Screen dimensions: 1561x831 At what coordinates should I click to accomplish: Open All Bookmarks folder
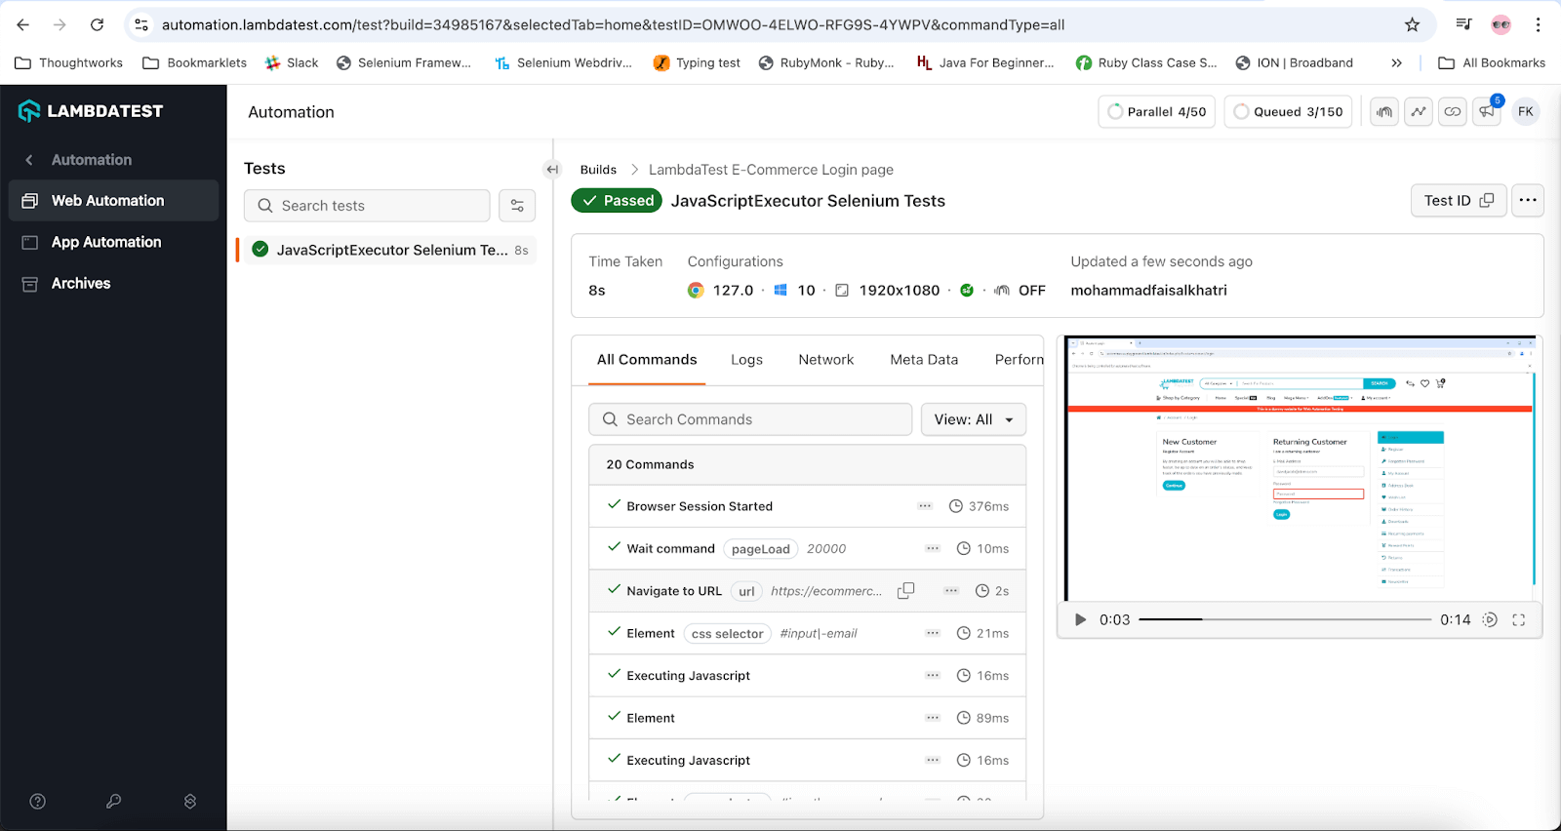pyautogui.click(x=1492, y=62)
